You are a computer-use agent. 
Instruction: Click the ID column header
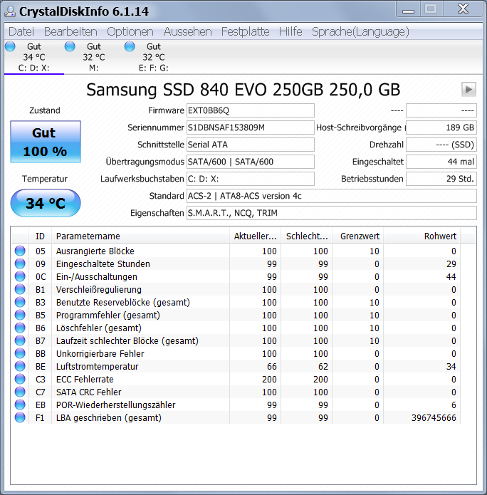click(40, 236)
